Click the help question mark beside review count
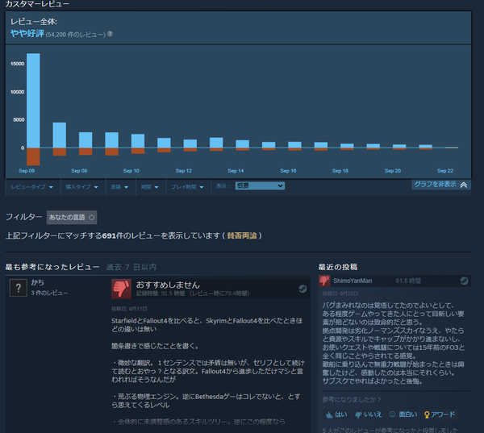Screen dimensions: 484x433 coord(110,34)
